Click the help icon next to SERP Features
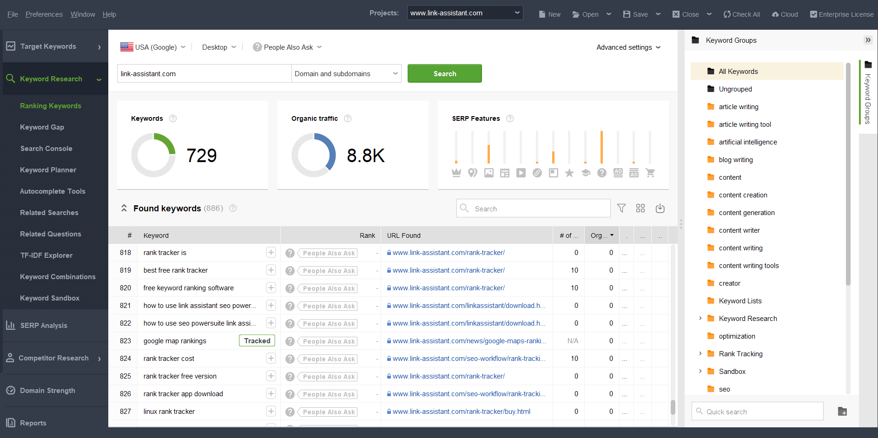 [510, 118]
